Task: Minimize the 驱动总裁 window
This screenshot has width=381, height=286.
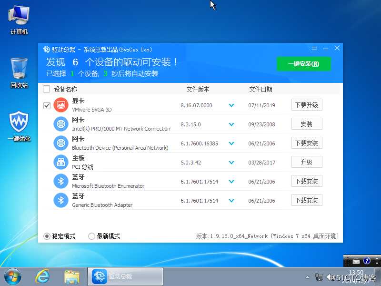Action: click(x=326, y=48)
